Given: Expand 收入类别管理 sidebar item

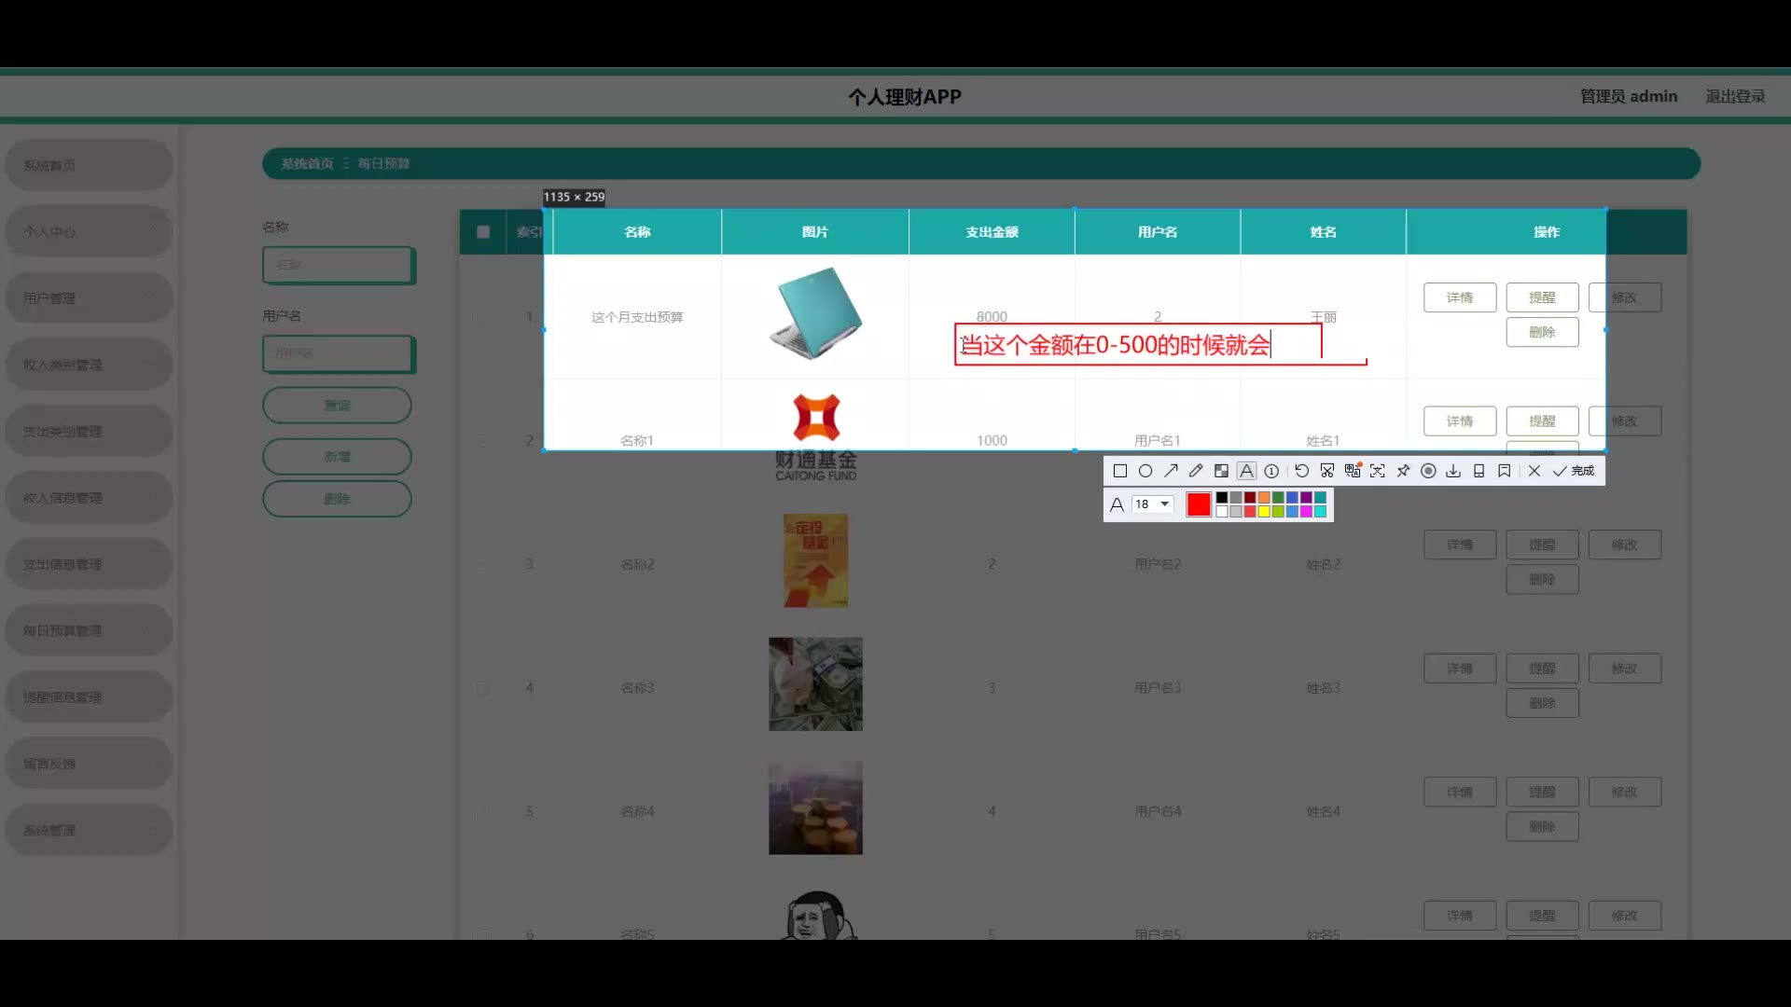Looking at the screenshot, I should (x=89, y=365).
